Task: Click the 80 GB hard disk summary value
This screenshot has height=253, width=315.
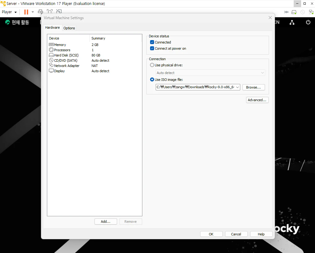Action: [x=96, y=55]
